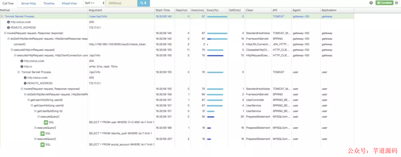
Task: Switch to the Mixed View tab
Action: click(x=69, y=3)
